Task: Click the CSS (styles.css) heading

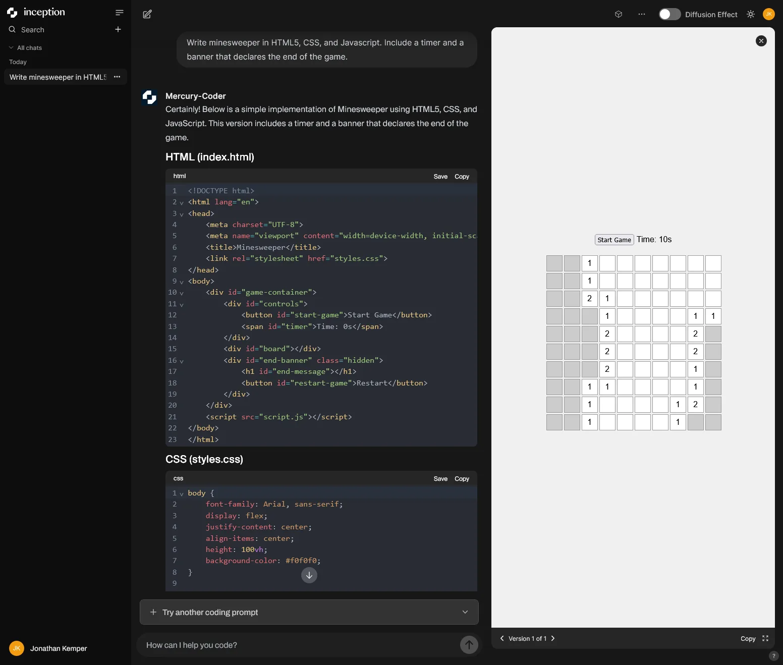Action: click(x=204, y=459)
